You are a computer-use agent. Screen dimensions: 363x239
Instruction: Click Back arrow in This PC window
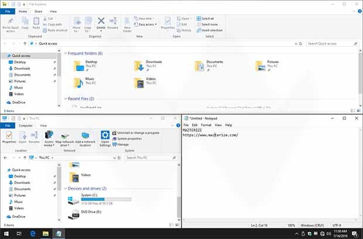(5, 158)
